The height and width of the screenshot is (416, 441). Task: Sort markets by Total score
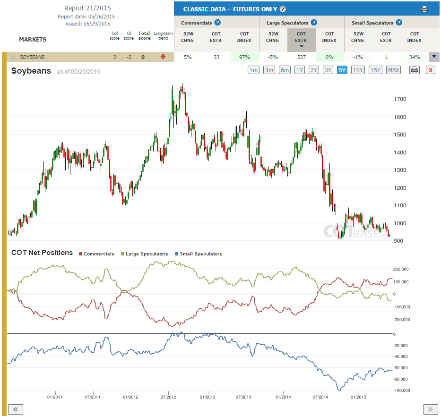click(144, 36)
